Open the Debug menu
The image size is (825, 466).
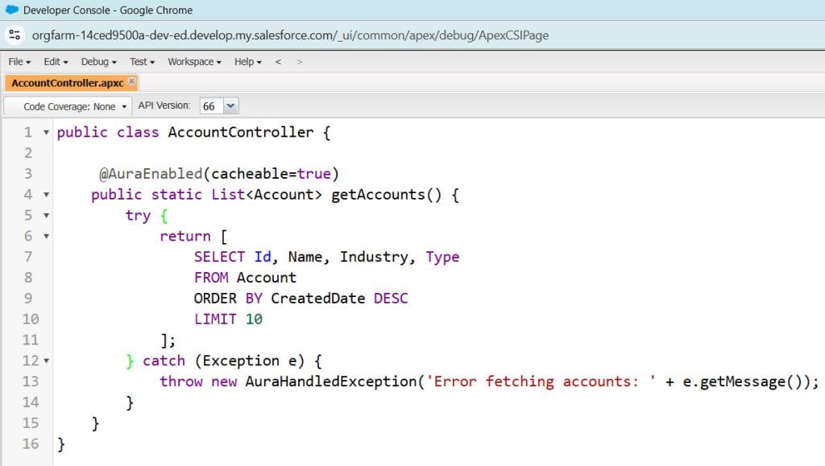coord(95,61)
